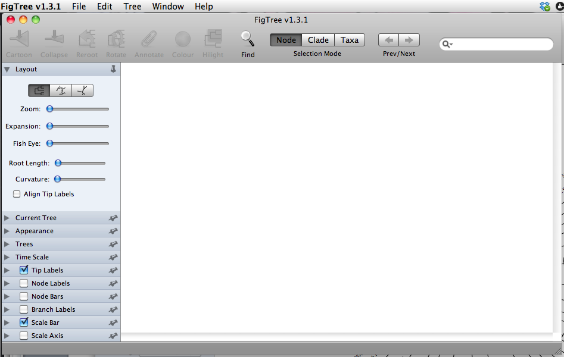The image size is (564, 357).
Task: Select the polar tree layout icon
Action: coord(61,90)
